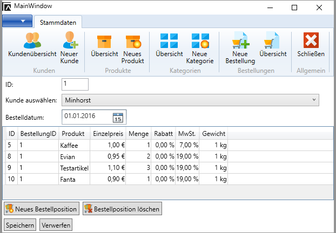Open the Kundenübersicht customer overview icon
The width and height of the screenshot is (336, 233).
coord(33,42)
